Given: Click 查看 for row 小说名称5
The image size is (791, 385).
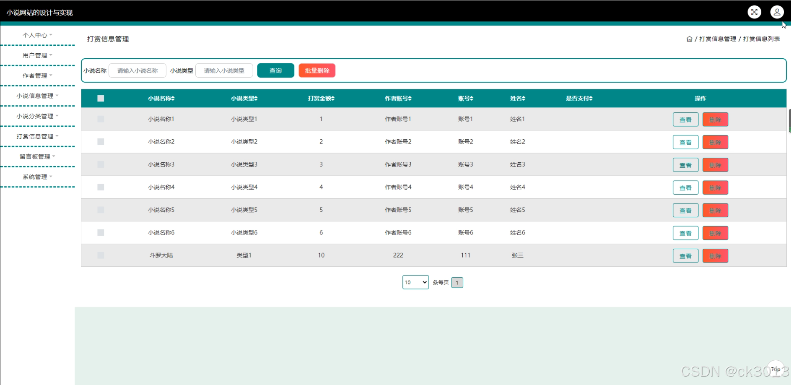Looking at the screenshot, I should pos(685,210).
